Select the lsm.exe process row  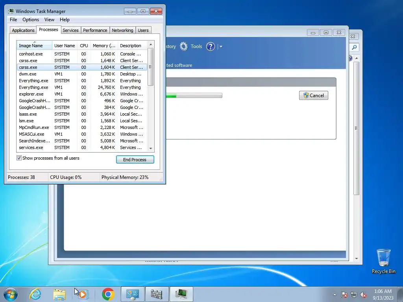(x=82, y=121)
